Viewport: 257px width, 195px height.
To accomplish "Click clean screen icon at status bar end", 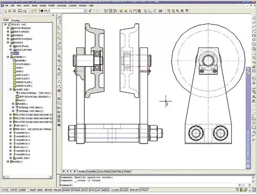I will [254, 190].
